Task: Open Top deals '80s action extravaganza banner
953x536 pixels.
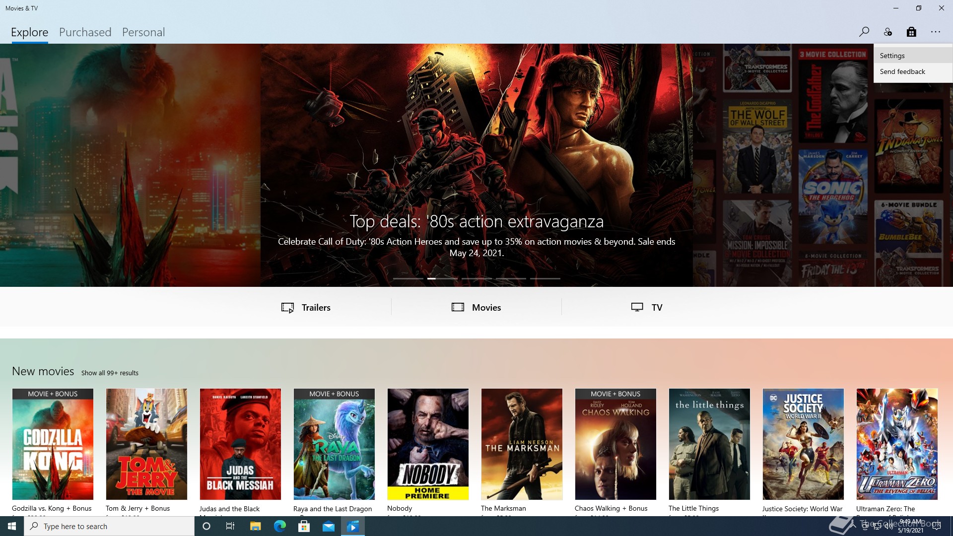Action: (x=476, y=165)
